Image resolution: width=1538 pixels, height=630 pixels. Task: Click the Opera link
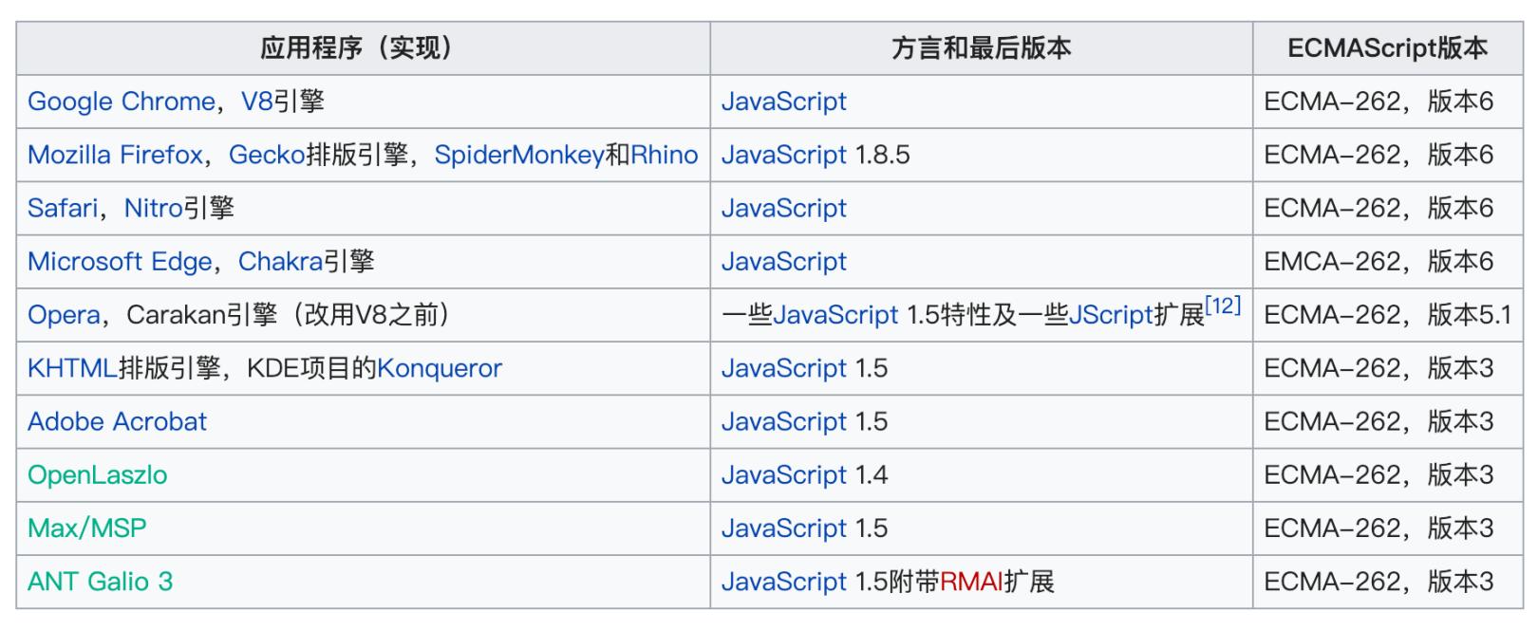(x=64, y=314)
